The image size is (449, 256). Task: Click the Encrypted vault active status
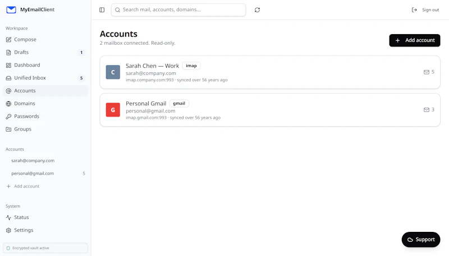pos(45,248)
